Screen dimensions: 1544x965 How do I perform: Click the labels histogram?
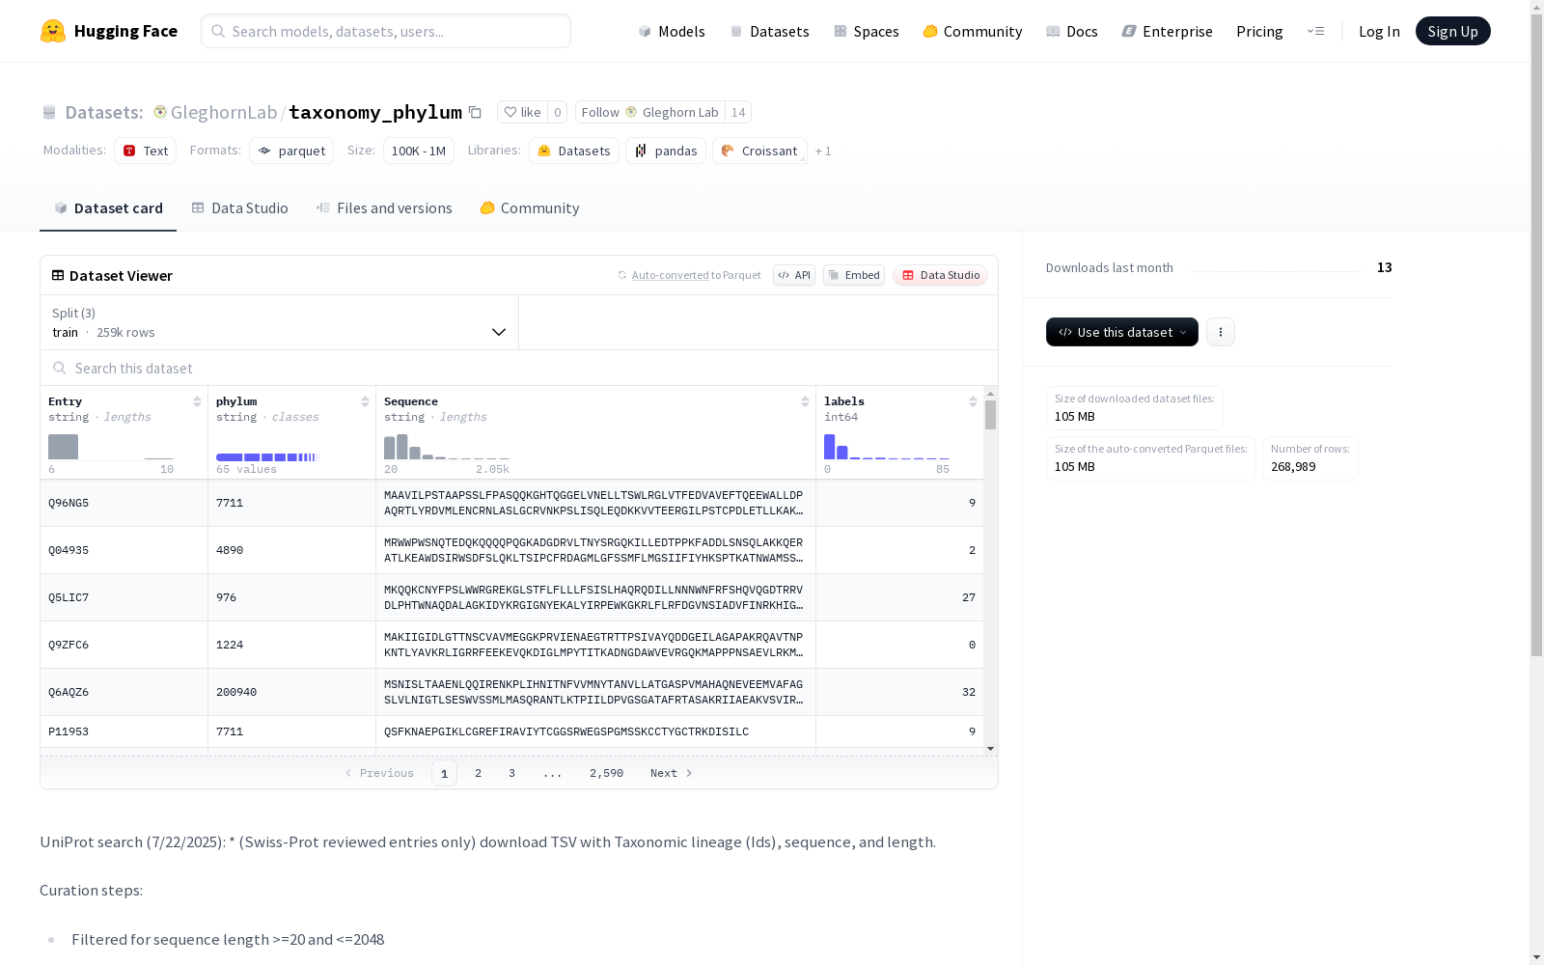(886, 447)
